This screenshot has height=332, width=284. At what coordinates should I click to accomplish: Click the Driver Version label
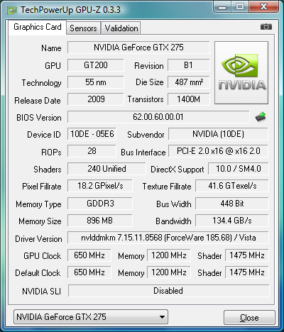click(38, 239)
